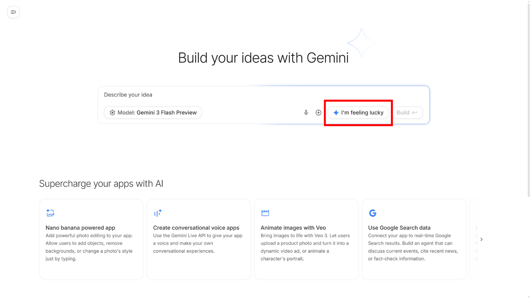
Task: Expand more app cards with the right chevron
Action: 481,239
